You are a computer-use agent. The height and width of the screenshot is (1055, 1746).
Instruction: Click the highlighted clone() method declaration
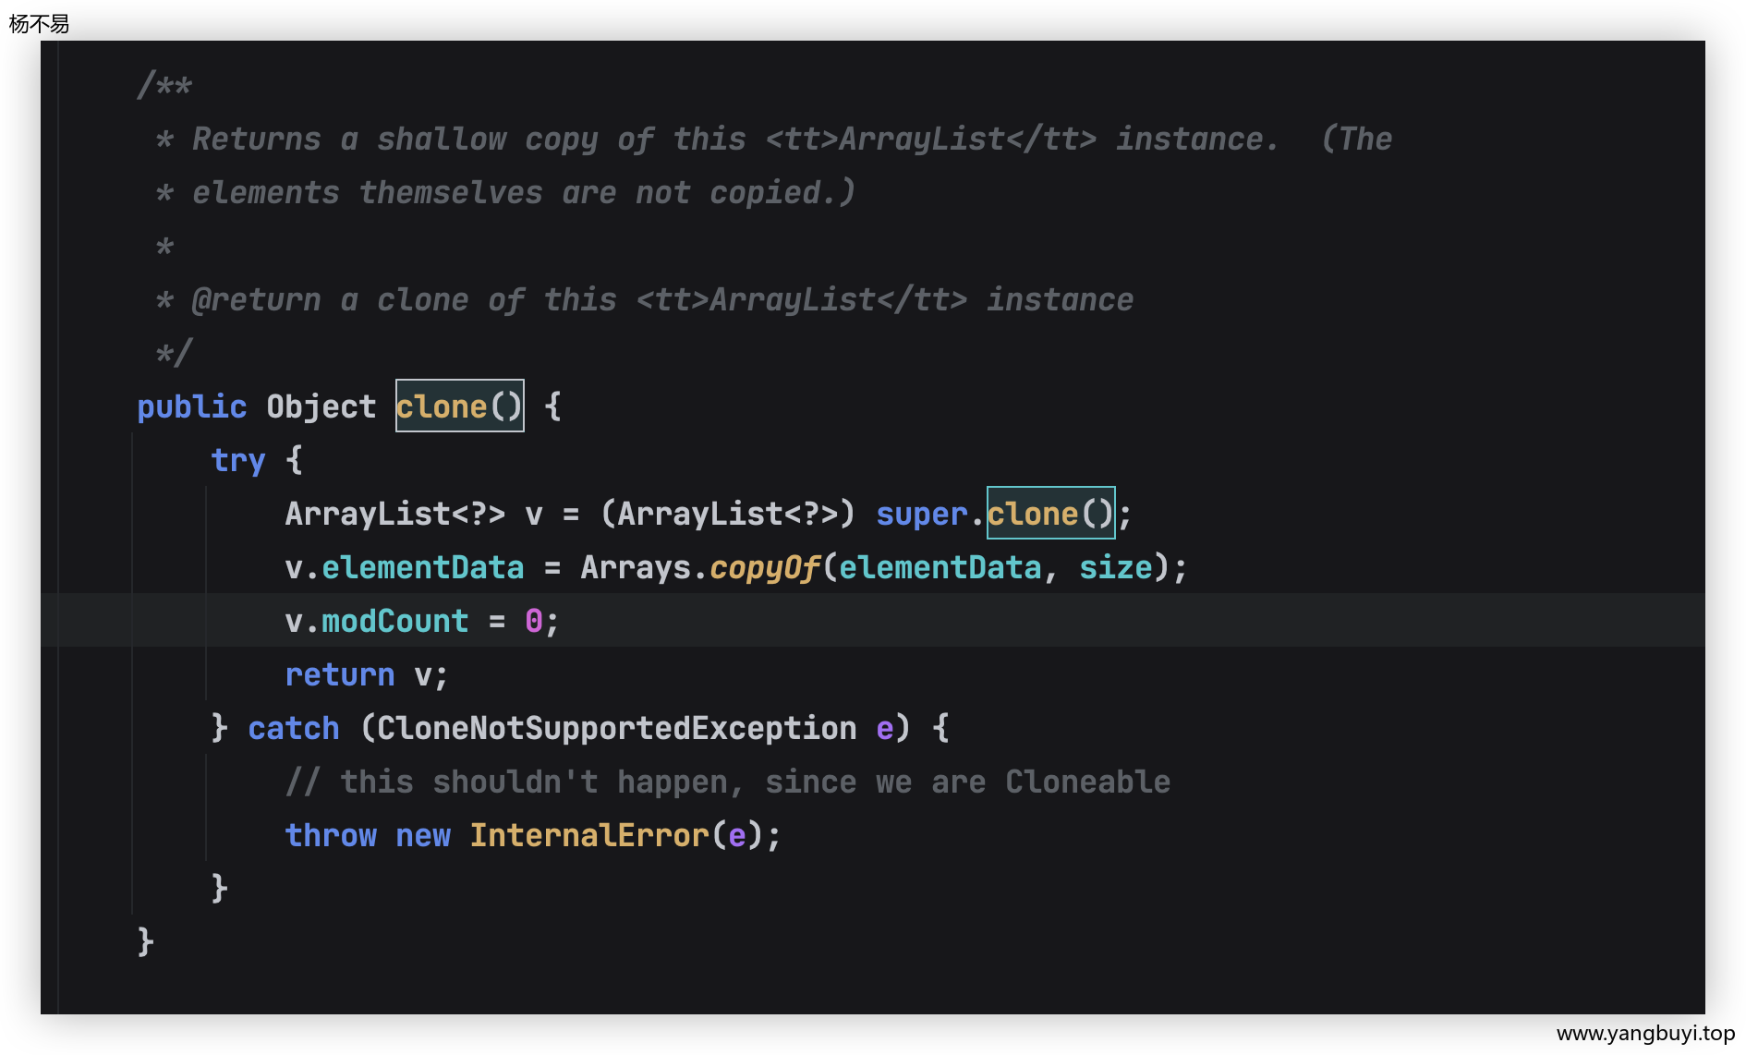click(459, 406)
